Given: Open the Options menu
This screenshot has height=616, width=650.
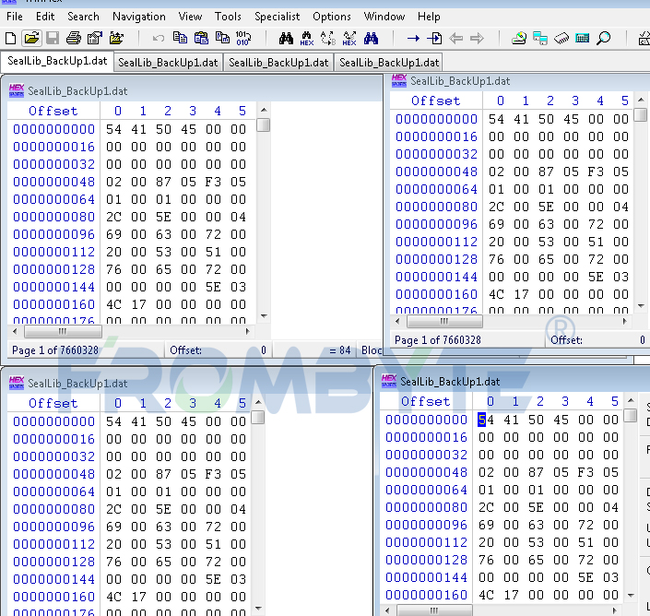Looking at the screenshot, I should click(332, 17).
